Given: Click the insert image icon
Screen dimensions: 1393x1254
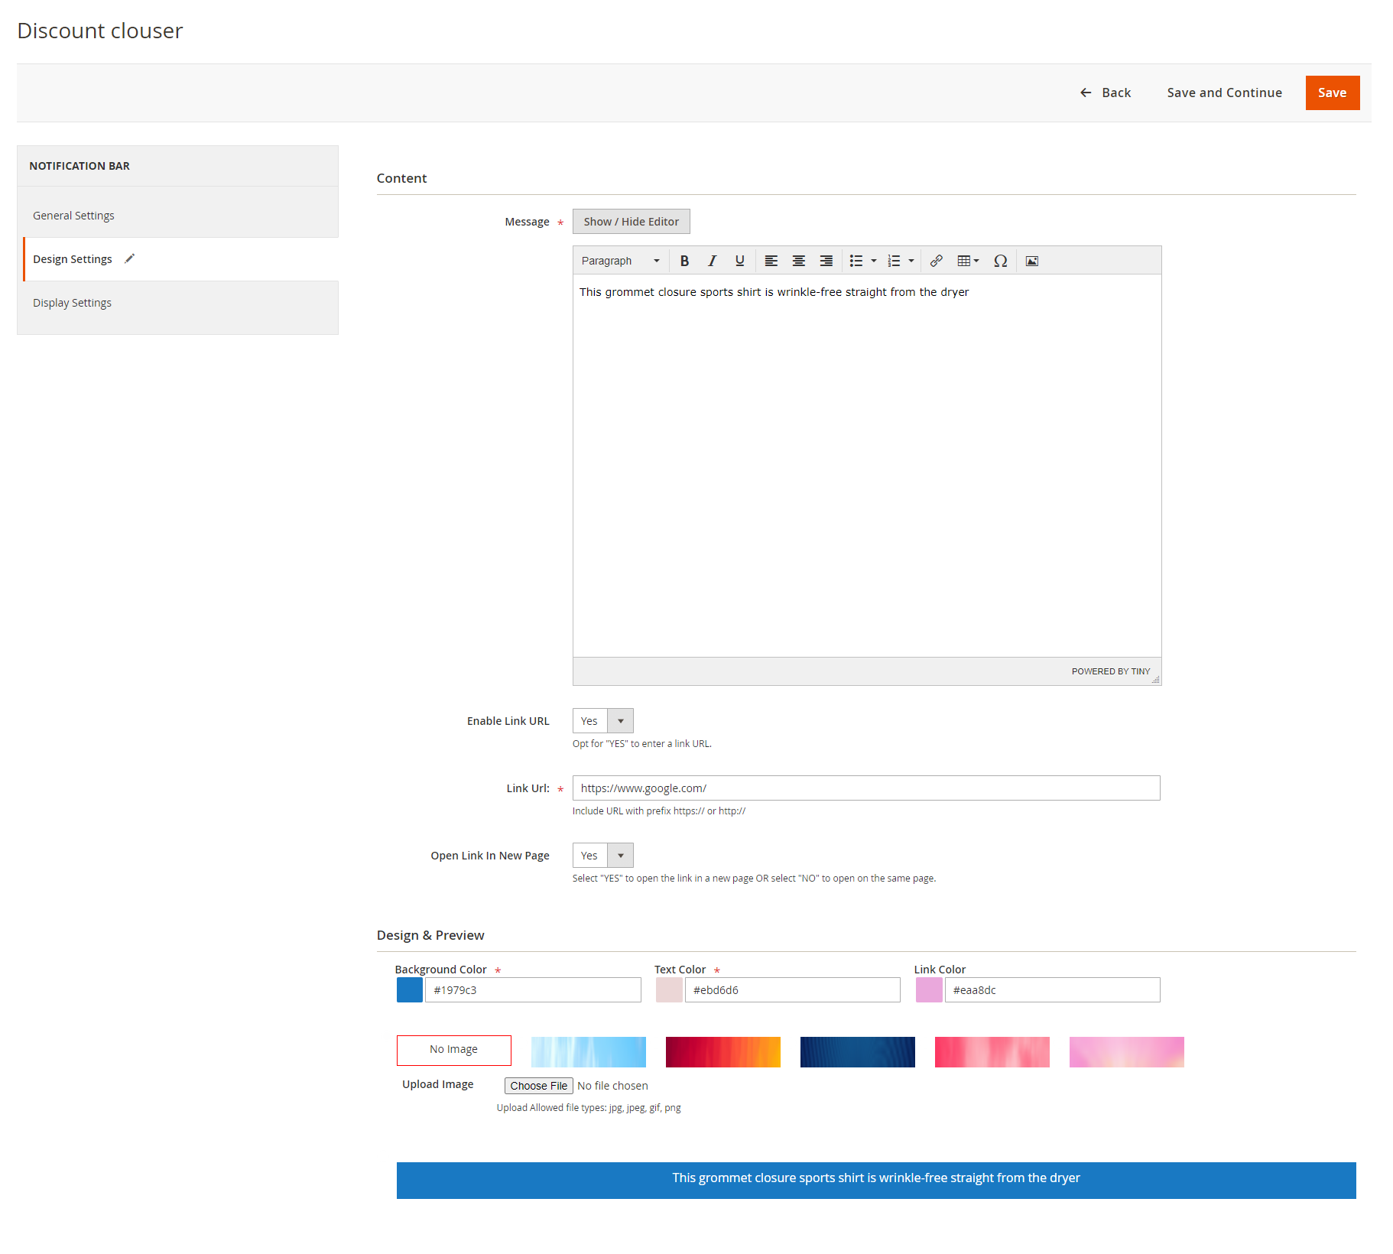Looking at the screenshot, I should point(1031,261).
